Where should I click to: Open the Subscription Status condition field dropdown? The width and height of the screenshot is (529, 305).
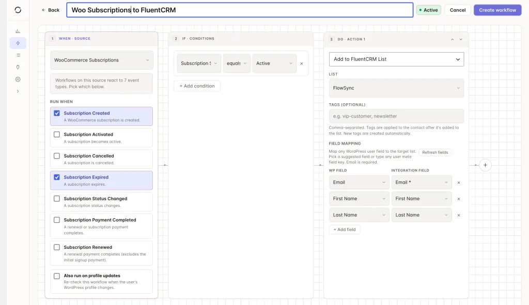pyautogui.click(x=199, y=63)
